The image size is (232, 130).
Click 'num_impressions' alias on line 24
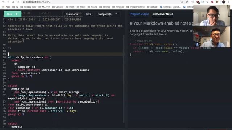click(77, 70)
